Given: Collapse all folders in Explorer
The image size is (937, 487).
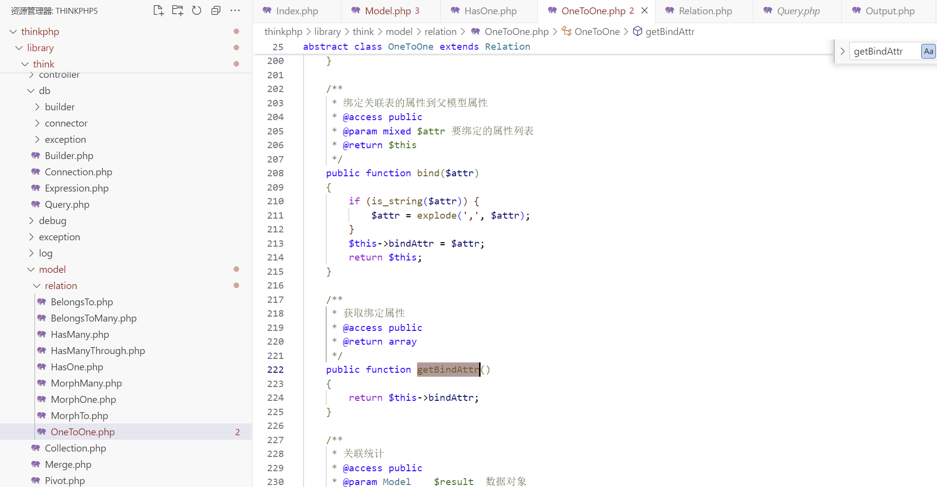Looking at the screenshot, I should [216, 10].
